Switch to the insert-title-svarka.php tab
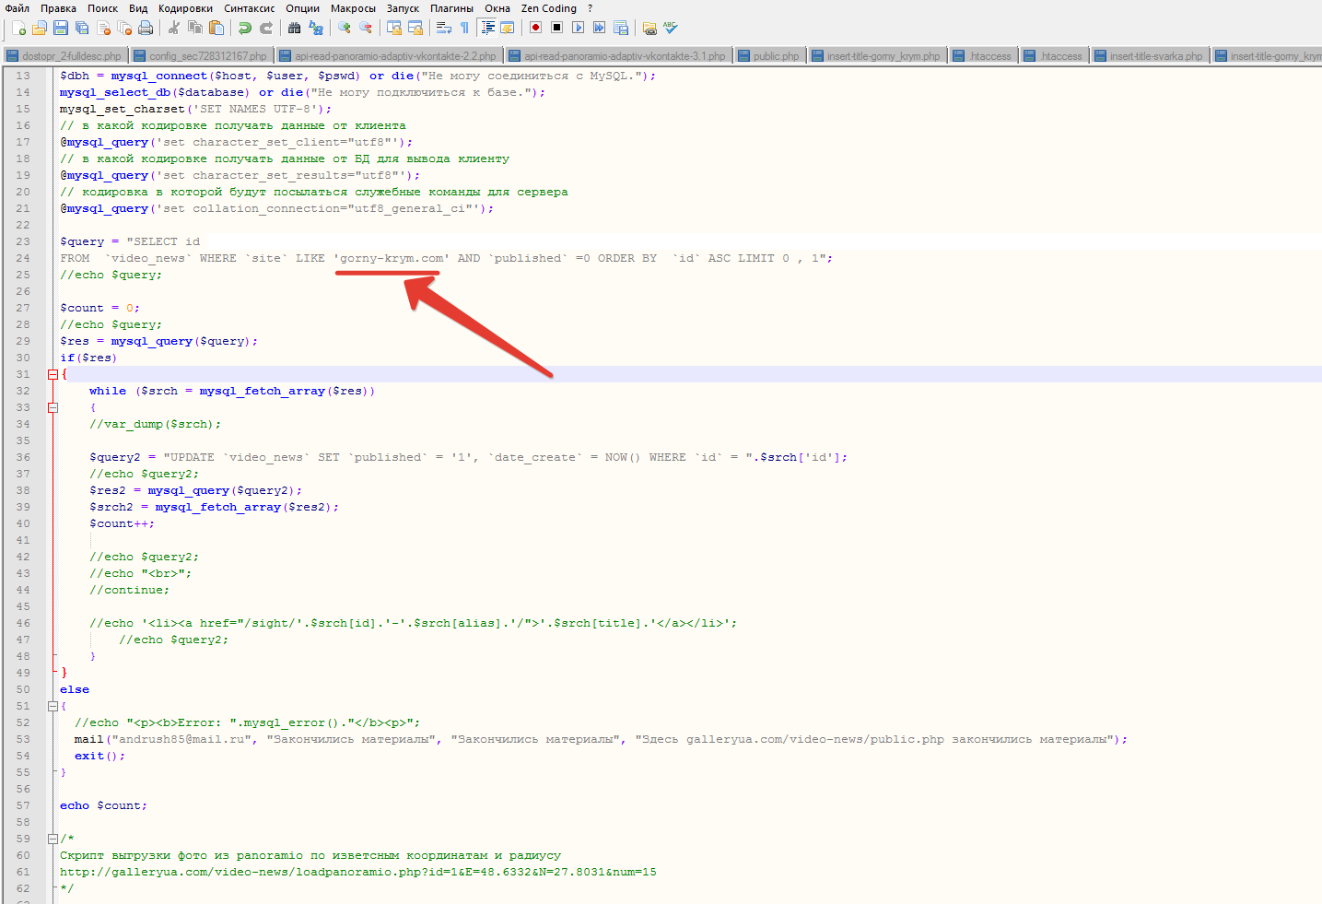1322x904 pixels. [x=1149, y=55]
